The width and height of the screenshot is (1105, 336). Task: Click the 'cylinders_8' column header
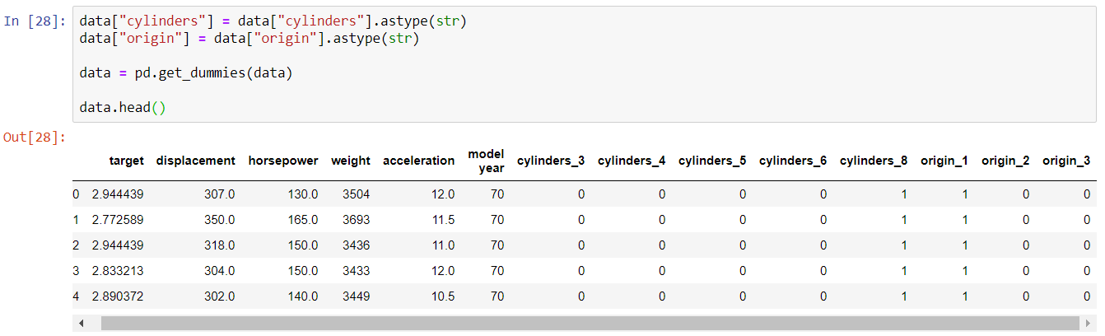(x=874, y=161)
